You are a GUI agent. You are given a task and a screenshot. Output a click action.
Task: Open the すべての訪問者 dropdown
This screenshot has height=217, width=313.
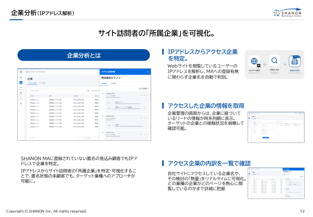click(x=144, y=89)
